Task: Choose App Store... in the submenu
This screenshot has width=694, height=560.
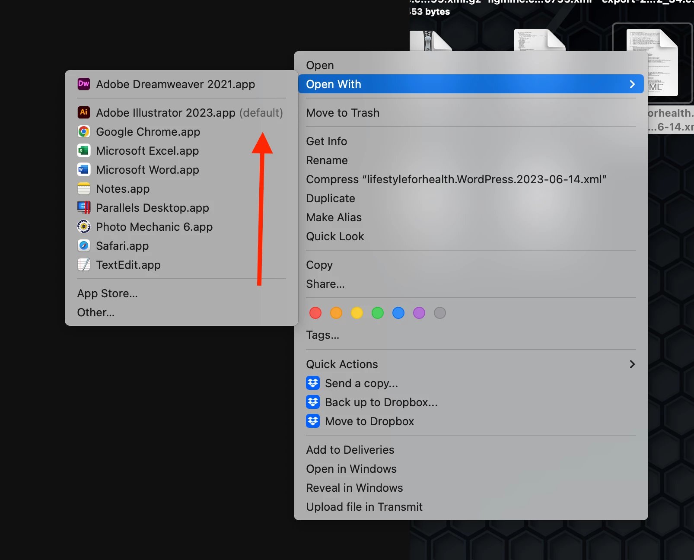Action: 181,293
